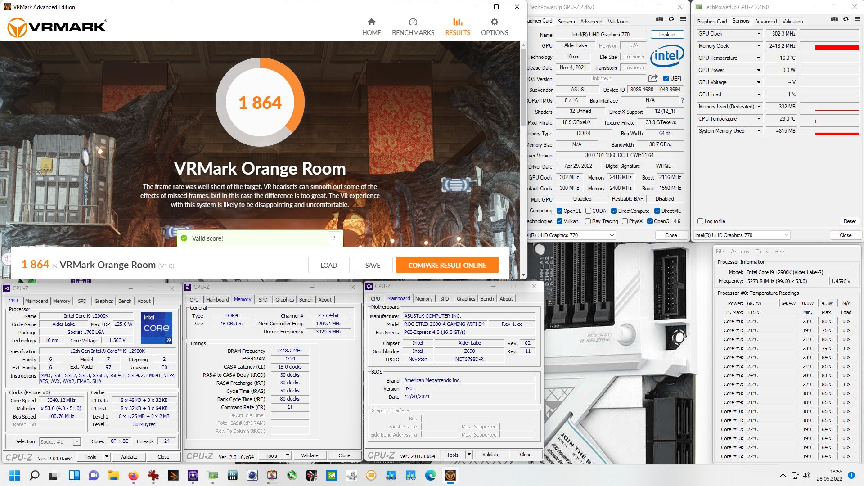Toggle the Vulkan checkbox in GPU-Z
The height and width of the screenshot is (486, 864).
559,221
